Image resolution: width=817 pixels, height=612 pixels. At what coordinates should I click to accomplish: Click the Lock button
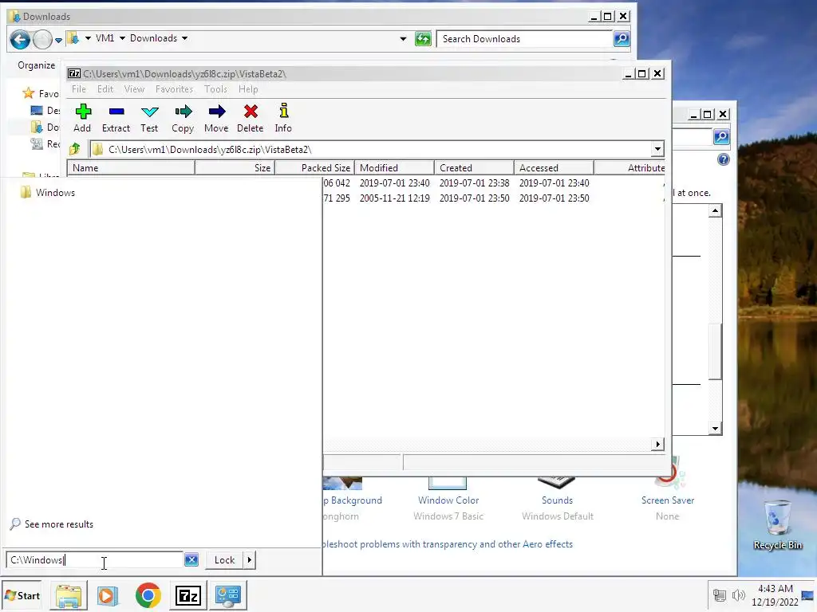point(224,560)
